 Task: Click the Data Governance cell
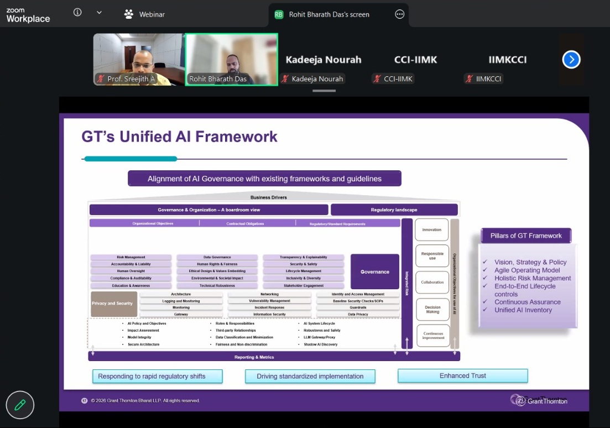point(217,257)
